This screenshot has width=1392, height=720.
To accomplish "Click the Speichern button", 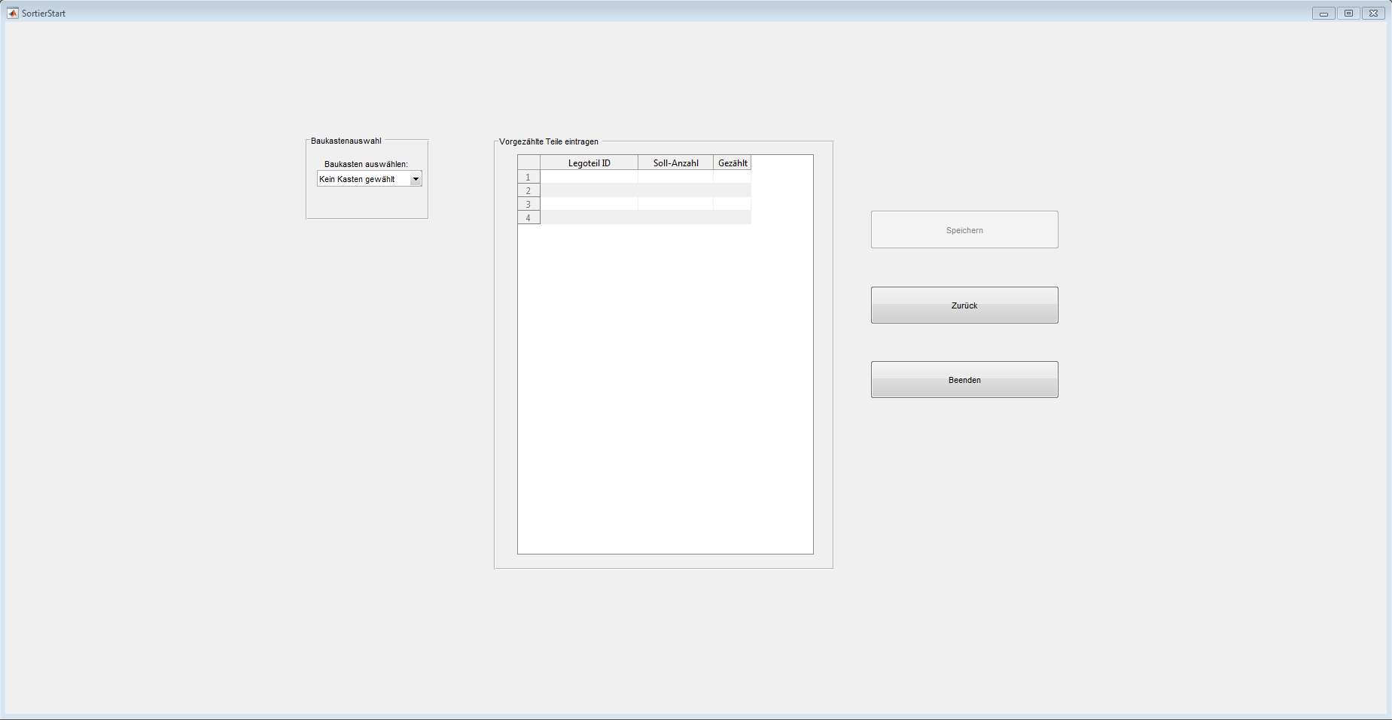I will (x=964, y=229).
